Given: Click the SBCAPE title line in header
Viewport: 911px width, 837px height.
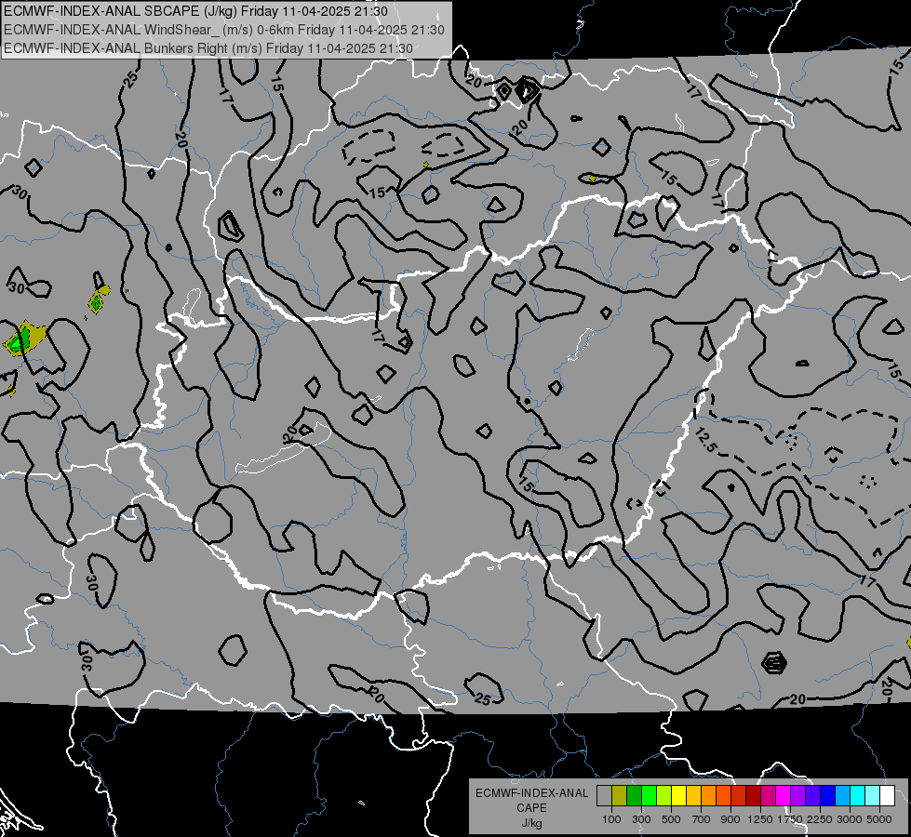Looking at the screenshot, I should [x=195, y=11].
